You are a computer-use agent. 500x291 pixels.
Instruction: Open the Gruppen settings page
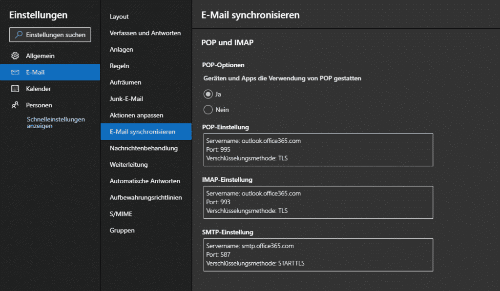click(146, 231)
